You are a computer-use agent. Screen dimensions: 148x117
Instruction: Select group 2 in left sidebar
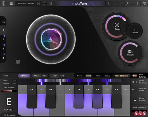(3, 39)
